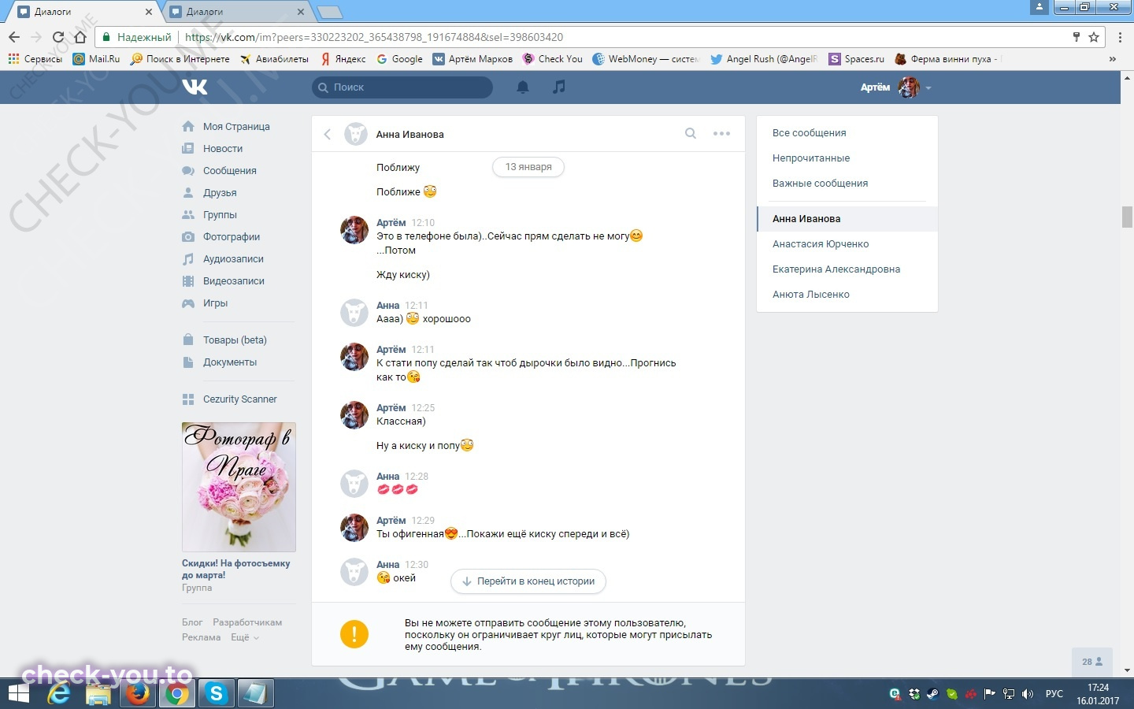Open the Разработчикам footer link
Viewport: 1134px width, 709px height.
(247, 622)
